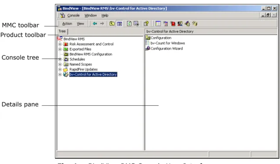
Task: Click the Export List toolbar icon
Action: 136,24
